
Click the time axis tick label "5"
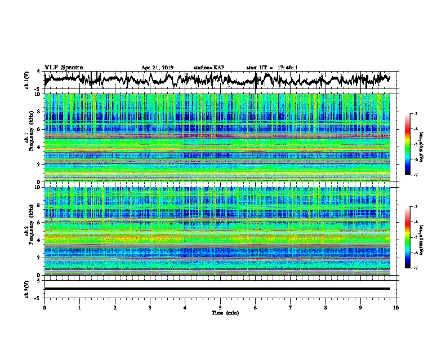(220, 308)
